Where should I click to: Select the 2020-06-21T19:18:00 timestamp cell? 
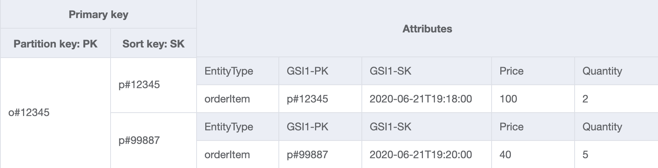[421, 99]
